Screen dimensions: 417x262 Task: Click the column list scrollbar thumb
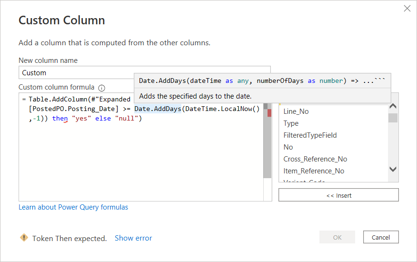[x=393, y=118]
